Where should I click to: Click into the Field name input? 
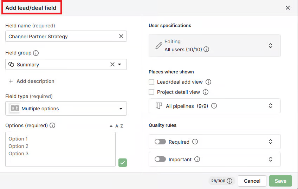(66, 36)
